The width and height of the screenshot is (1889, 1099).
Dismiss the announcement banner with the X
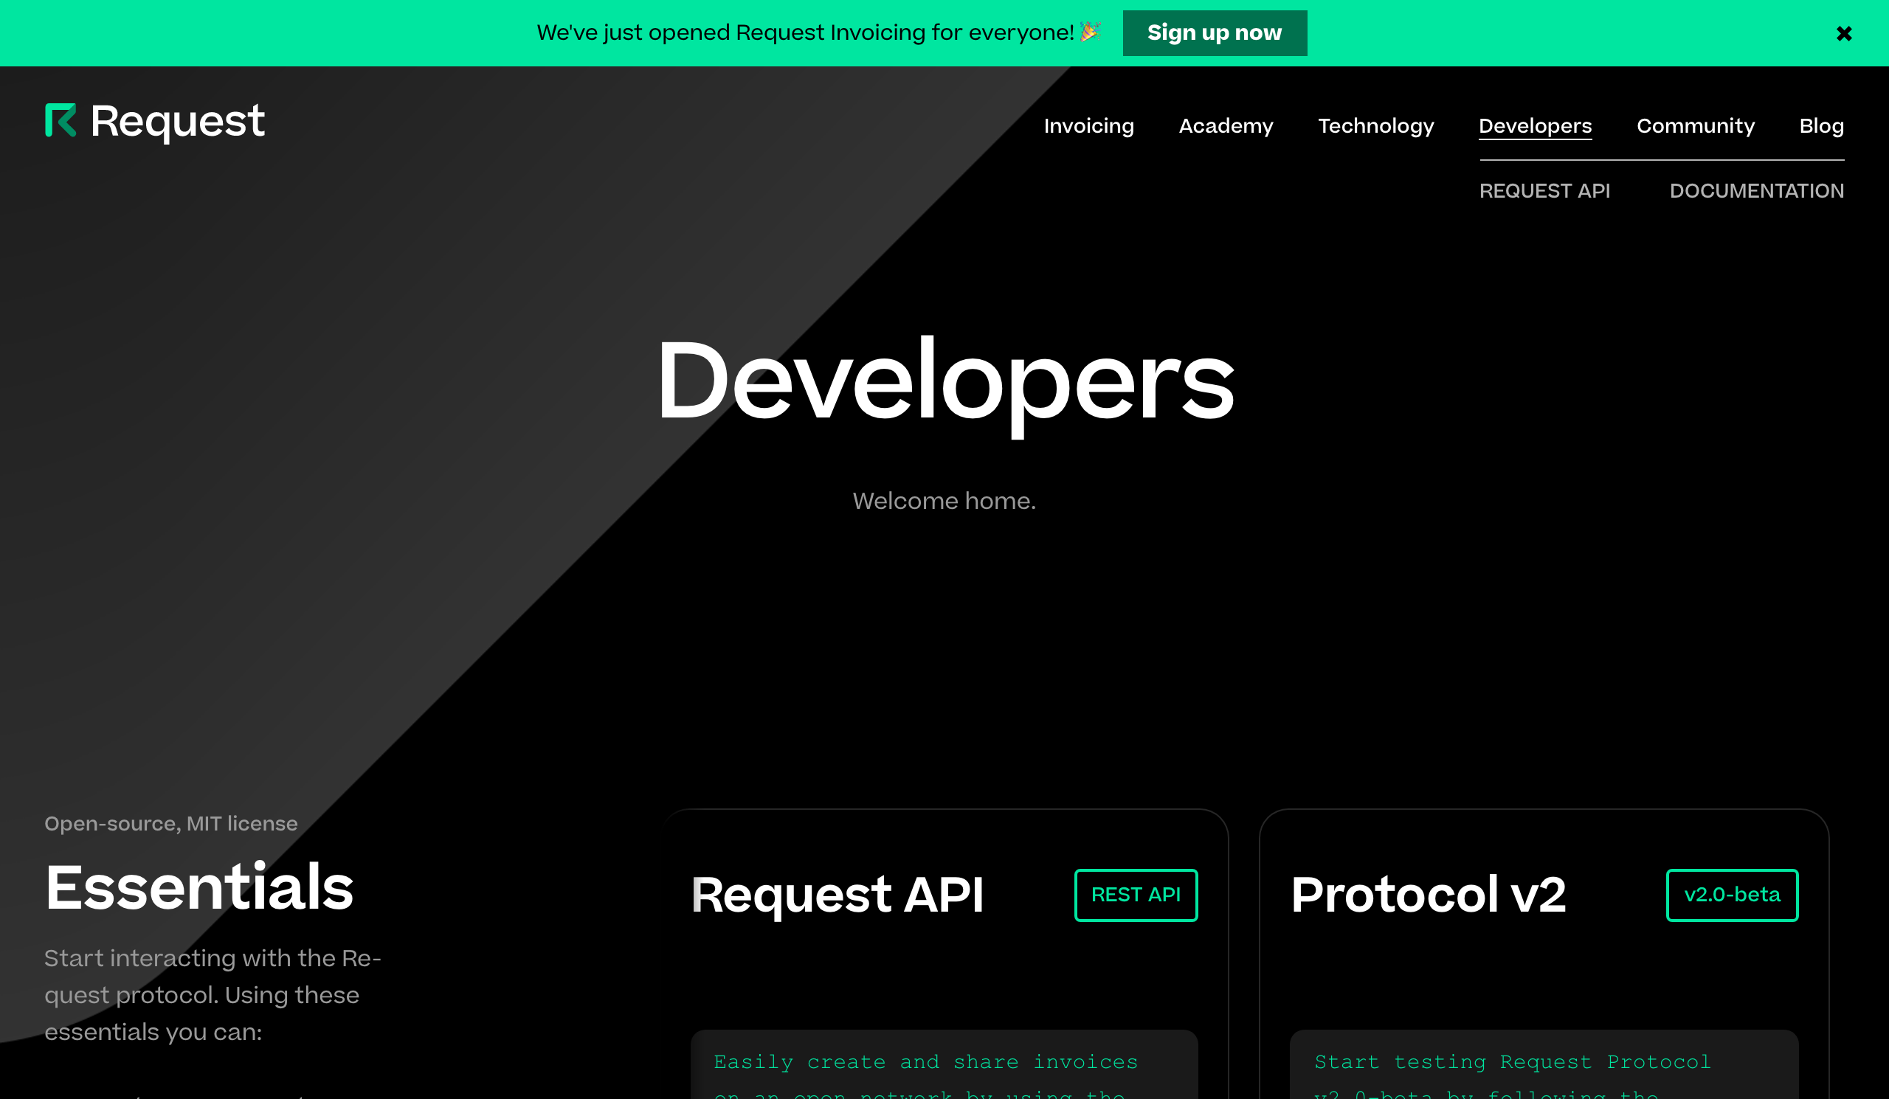[x=1843, y=34]
